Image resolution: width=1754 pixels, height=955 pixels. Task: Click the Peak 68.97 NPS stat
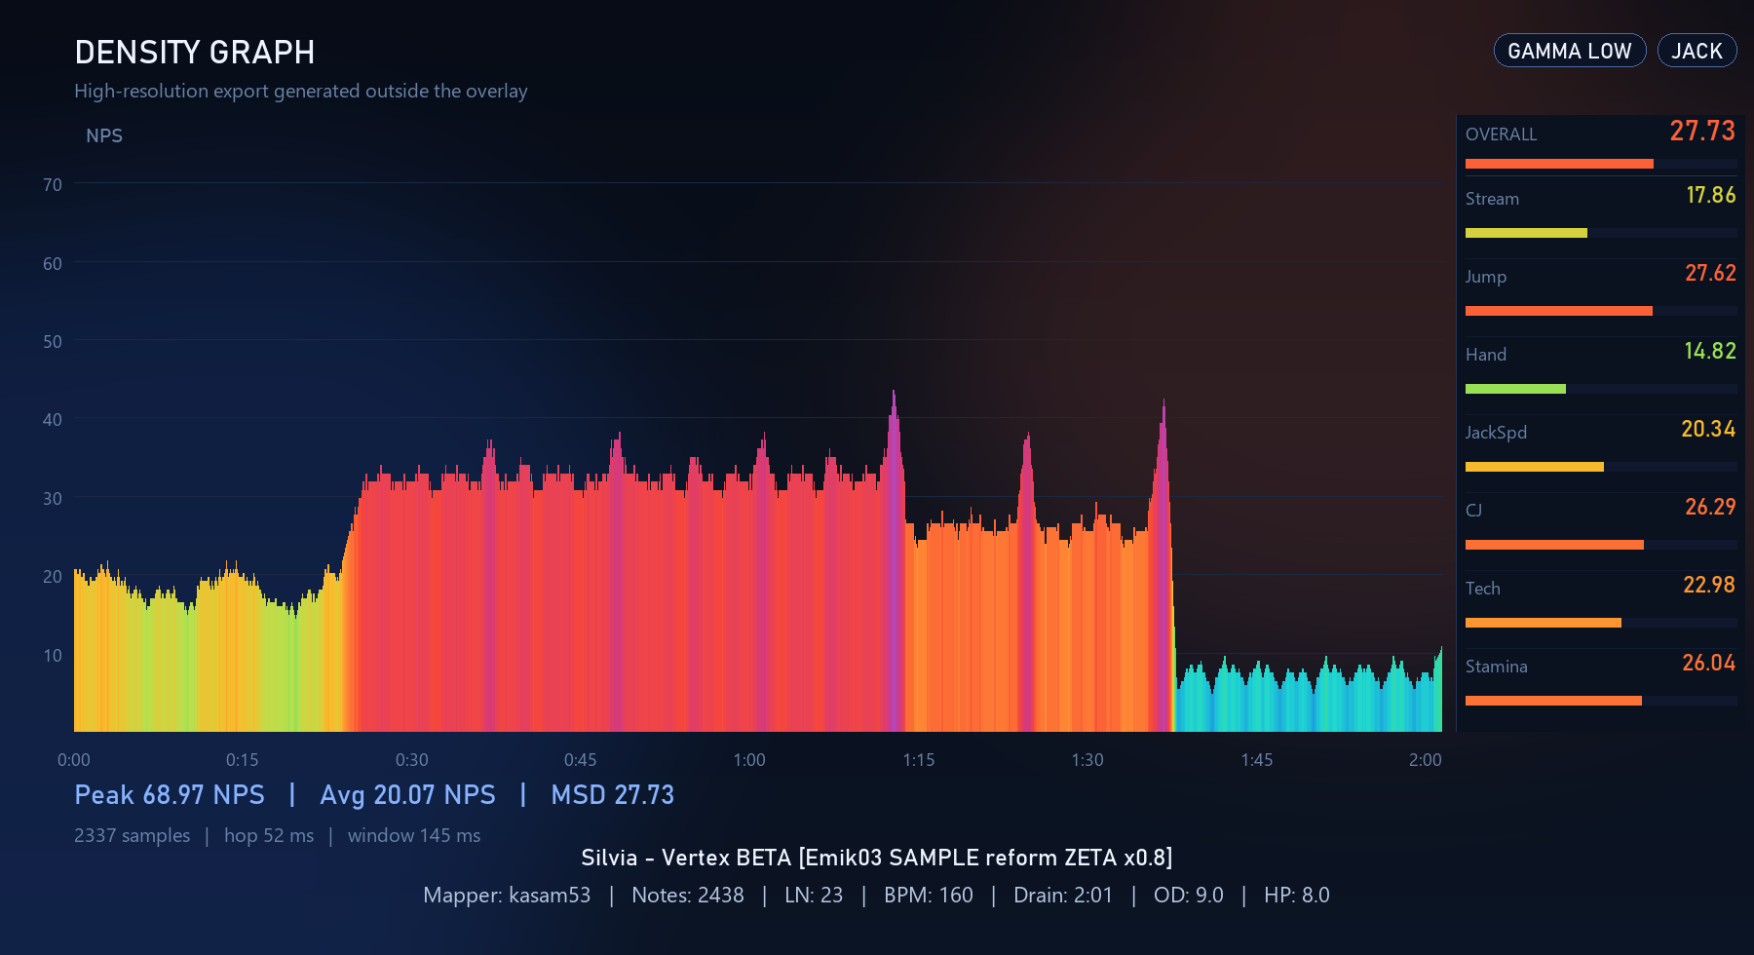[169, 795]
